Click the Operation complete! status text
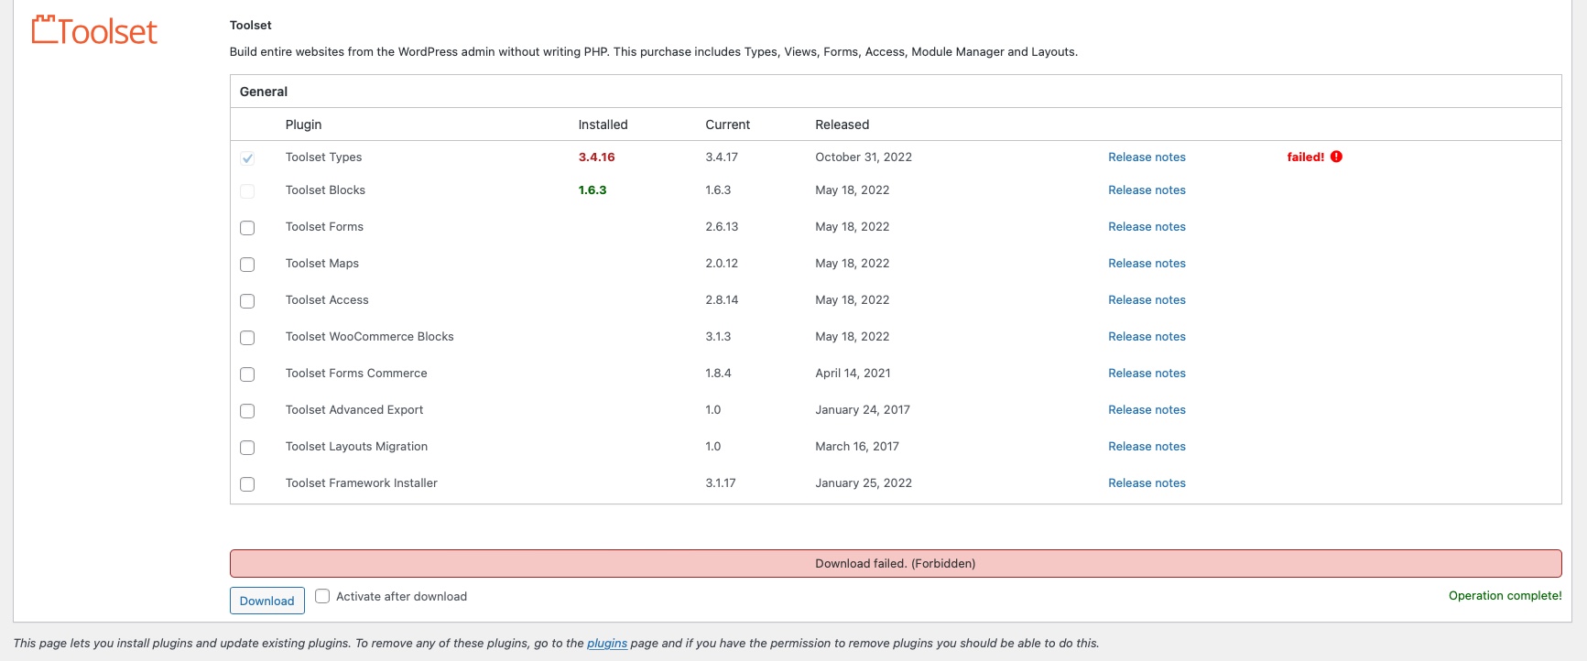The height and width of the screenshot is (661, 1587). 1505,596
